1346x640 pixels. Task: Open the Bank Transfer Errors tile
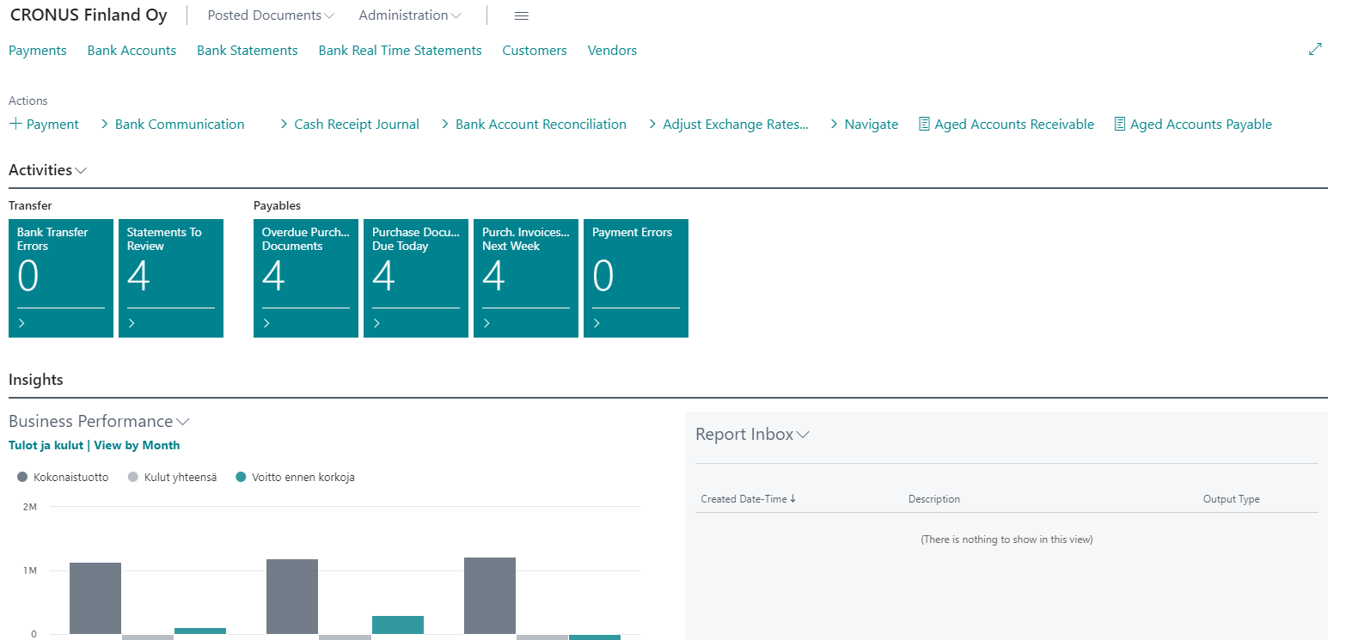(x=61, y=278)
